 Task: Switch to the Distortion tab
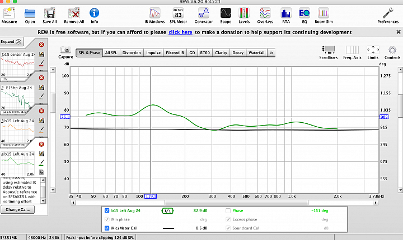click(x=132, y=52)
